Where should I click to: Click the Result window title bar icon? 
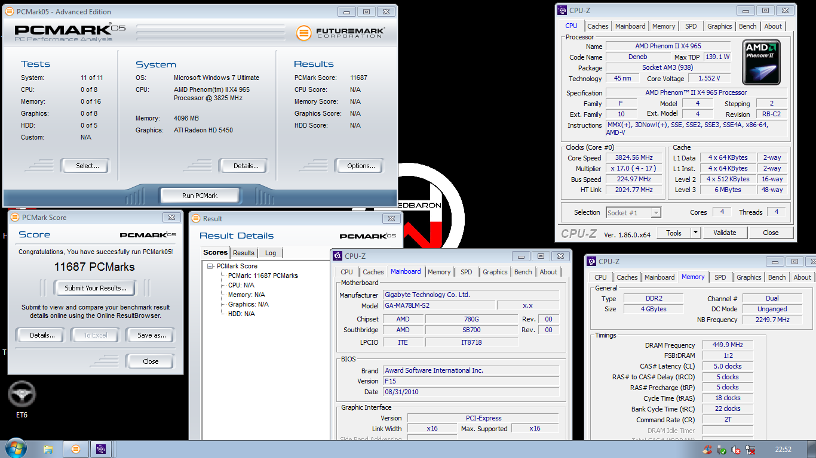(x=195, y=218)
